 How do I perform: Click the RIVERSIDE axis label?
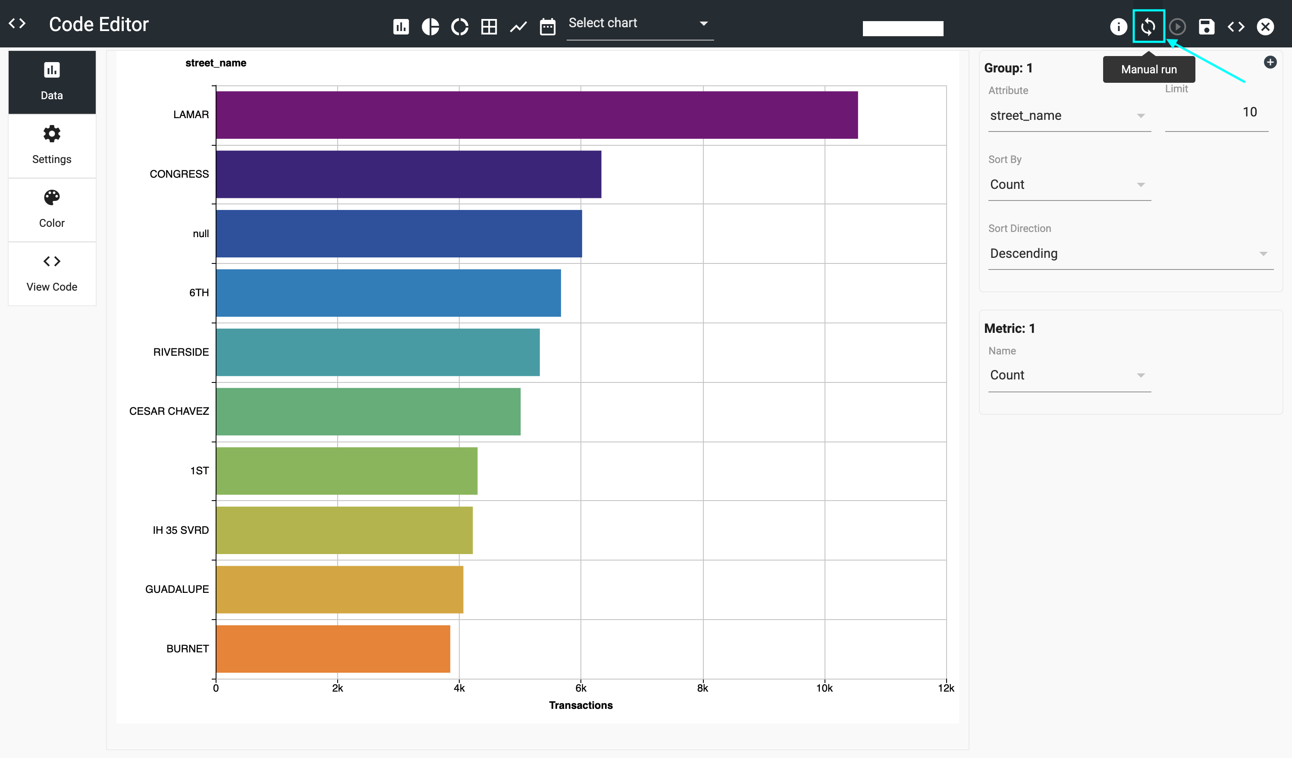pyautogui.click(x=181, y=352)
